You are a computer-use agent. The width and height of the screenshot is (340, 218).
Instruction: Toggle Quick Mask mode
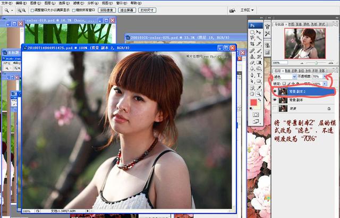[256, 114]
